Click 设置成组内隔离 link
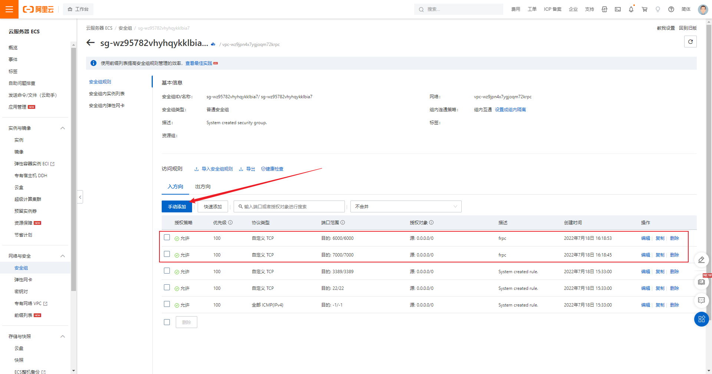712x374 pixels. pyautogui.click(x=510, y=110)
